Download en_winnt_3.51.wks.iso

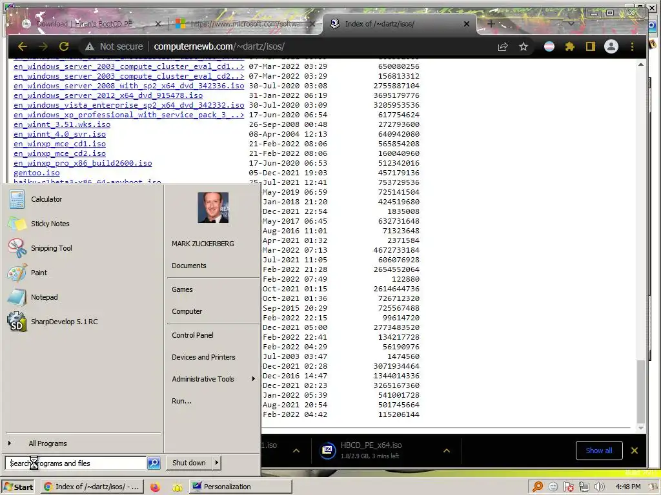point(62,124)
